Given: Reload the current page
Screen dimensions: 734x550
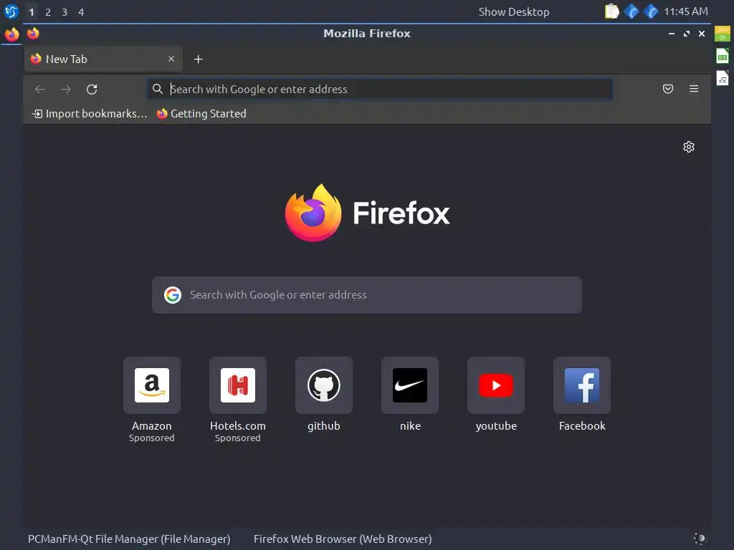Looking at the screenshot, I should pos(92,89).
